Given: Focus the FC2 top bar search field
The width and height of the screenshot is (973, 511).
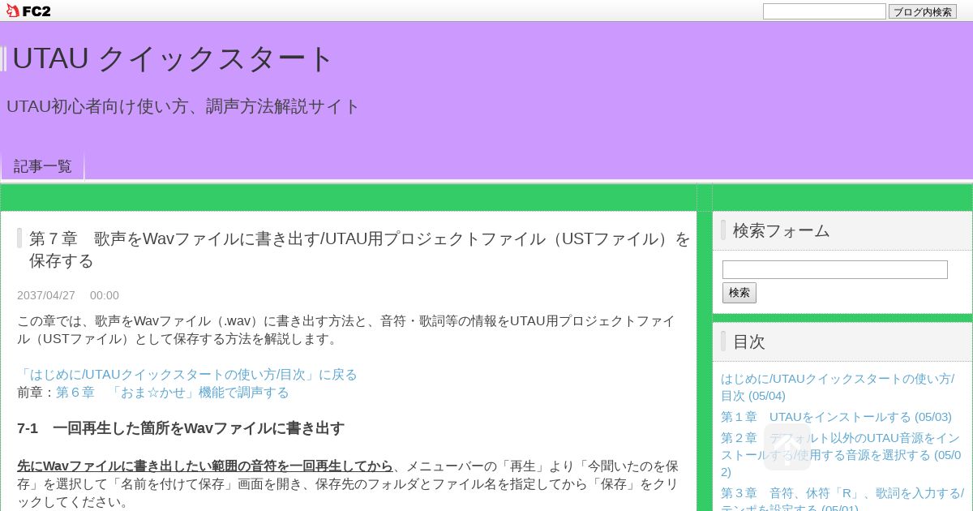Looking at the screenshot, I should click(x=824, y=11).
